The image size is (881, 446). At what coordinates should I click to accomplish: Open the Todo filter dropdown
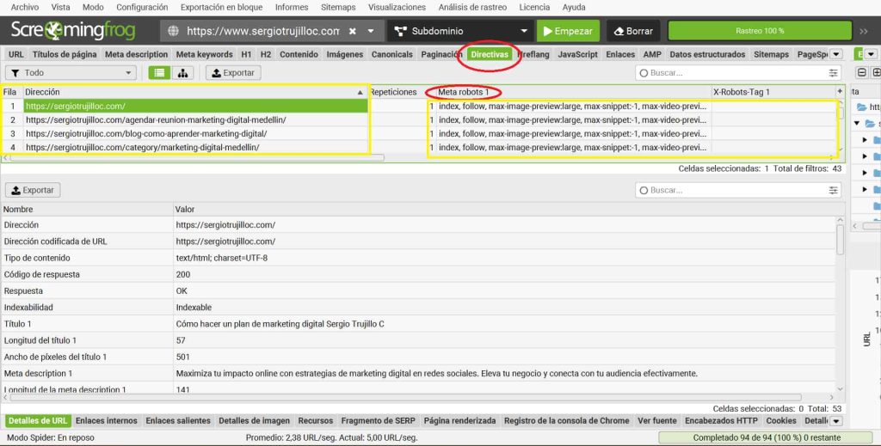point(71,73)
